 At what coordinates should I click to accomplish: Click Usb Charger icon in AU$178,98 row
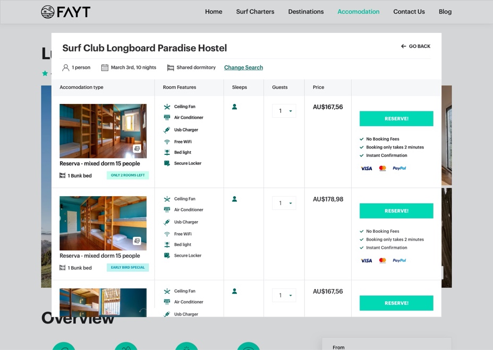167,222
